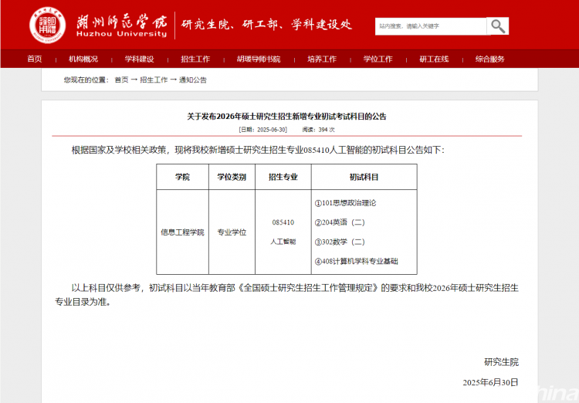Screen dimensions: 579x403
Task: Click the ④408计算机学科专业基础 subject line
Action: pyautogui.click(x=357, y=261)
